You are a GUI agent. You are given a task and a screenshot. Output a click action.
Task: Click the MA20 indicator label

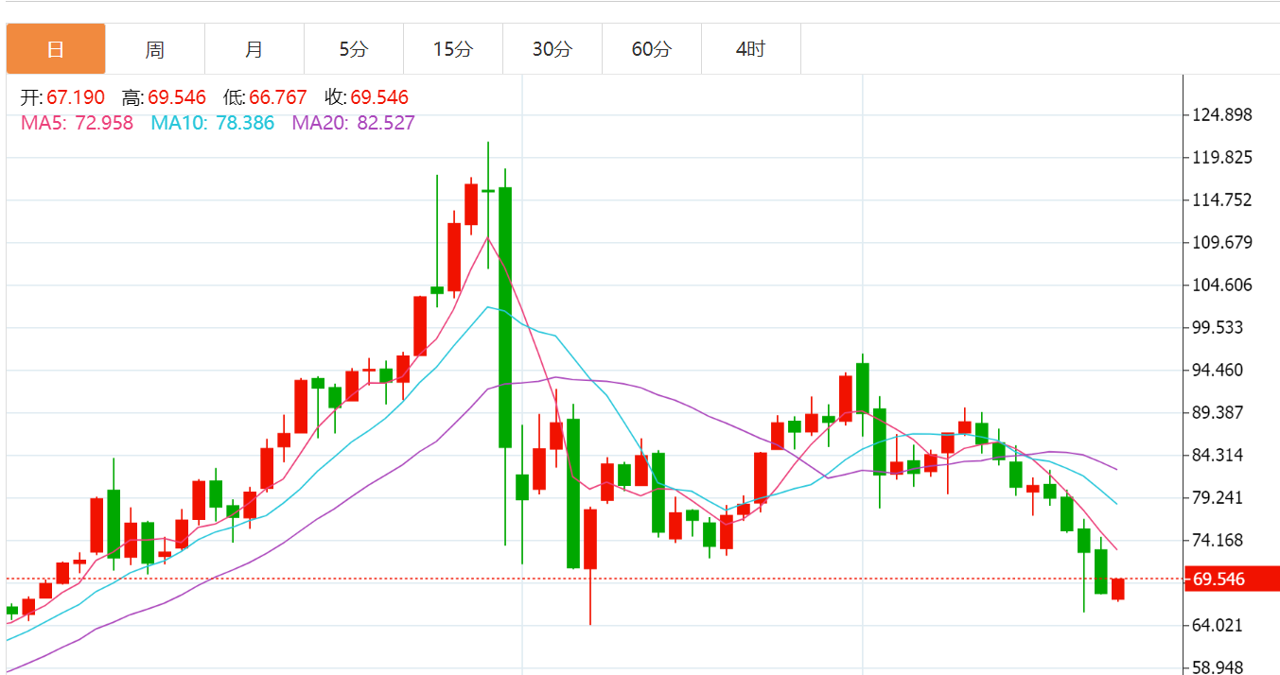pyautogui.click(x=353, y=123)
